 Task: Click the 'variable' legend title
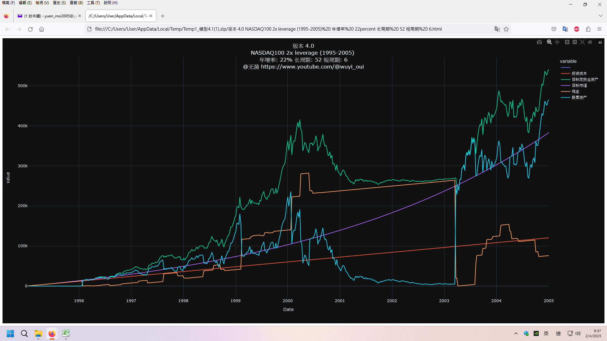click(568, 61)
